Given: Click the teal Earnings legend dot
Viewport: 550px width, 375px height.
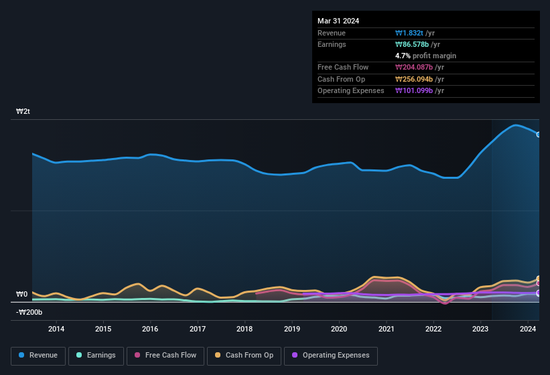Looking at the screenshot, I should point(79,355).
